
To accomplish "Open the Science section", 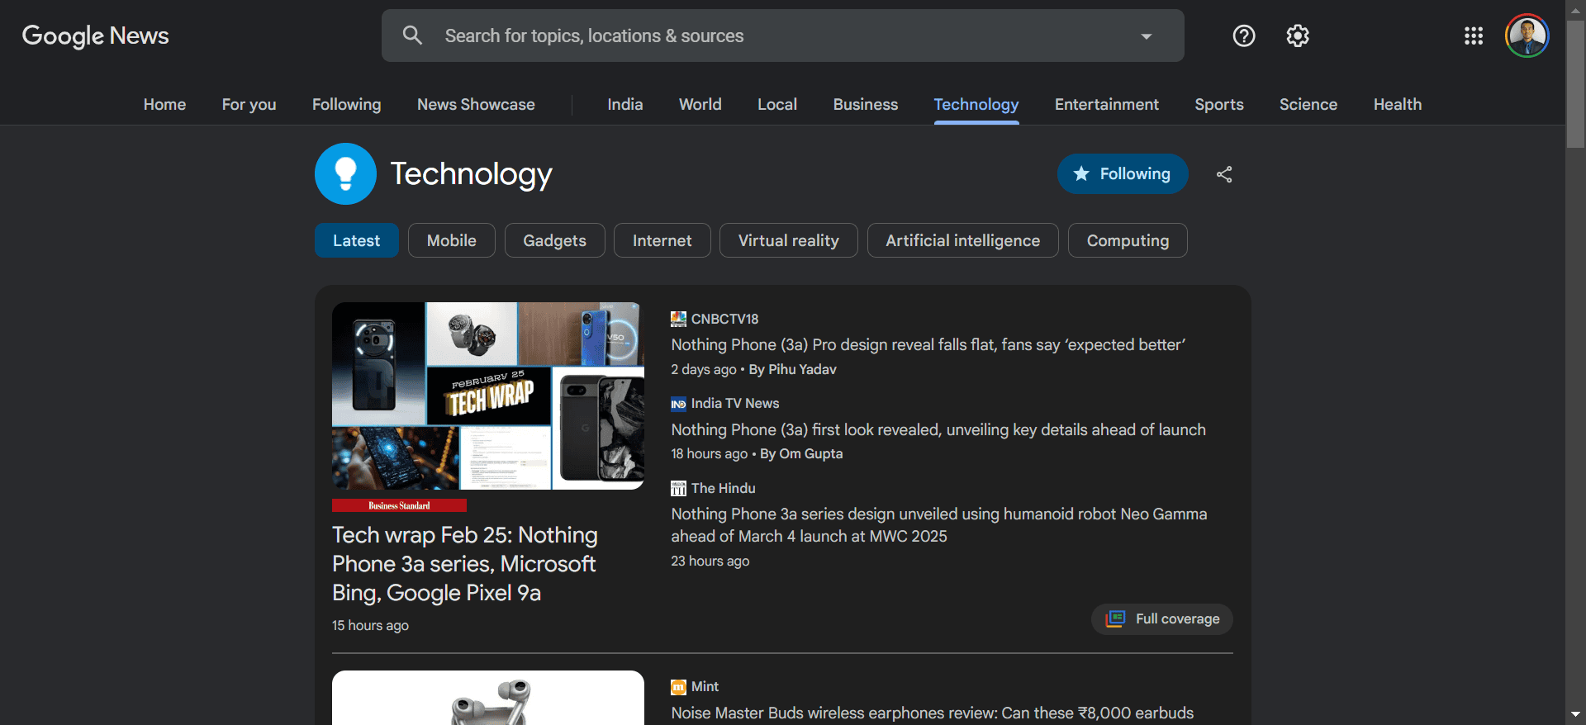I will 1308,104.
